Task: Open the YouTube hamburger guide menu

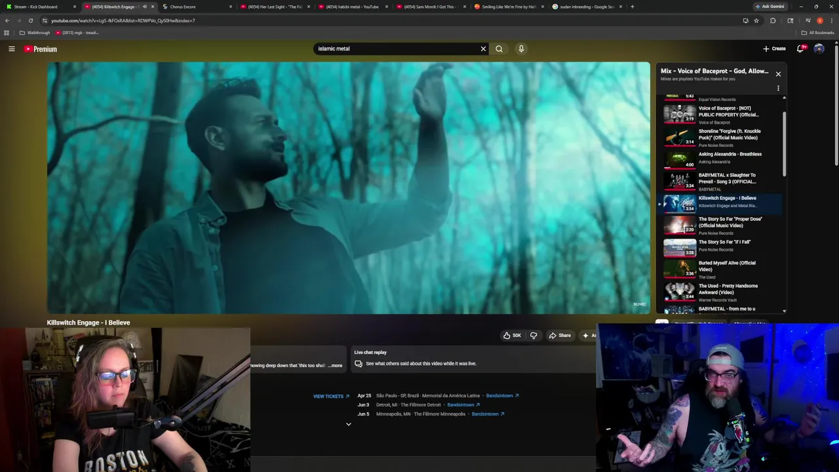Action: click(x=12, y=49)
